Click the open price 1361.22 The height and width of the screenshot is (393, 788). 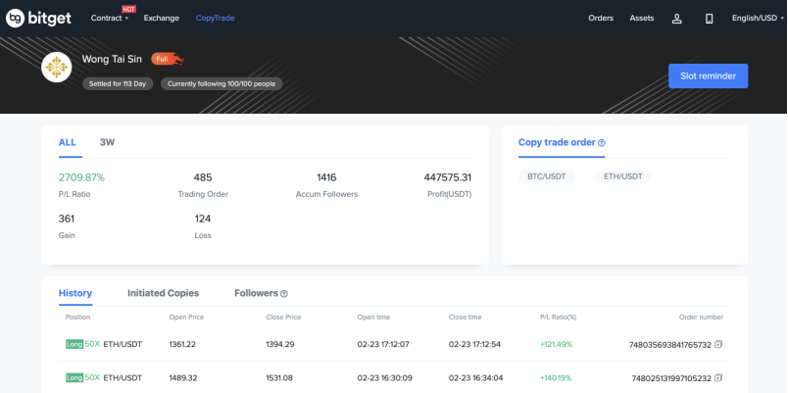point(181,344)
